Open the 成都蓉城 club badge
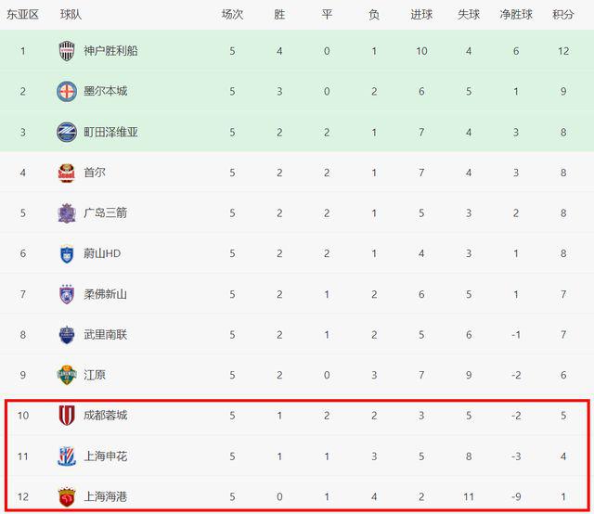 (68, 415)
